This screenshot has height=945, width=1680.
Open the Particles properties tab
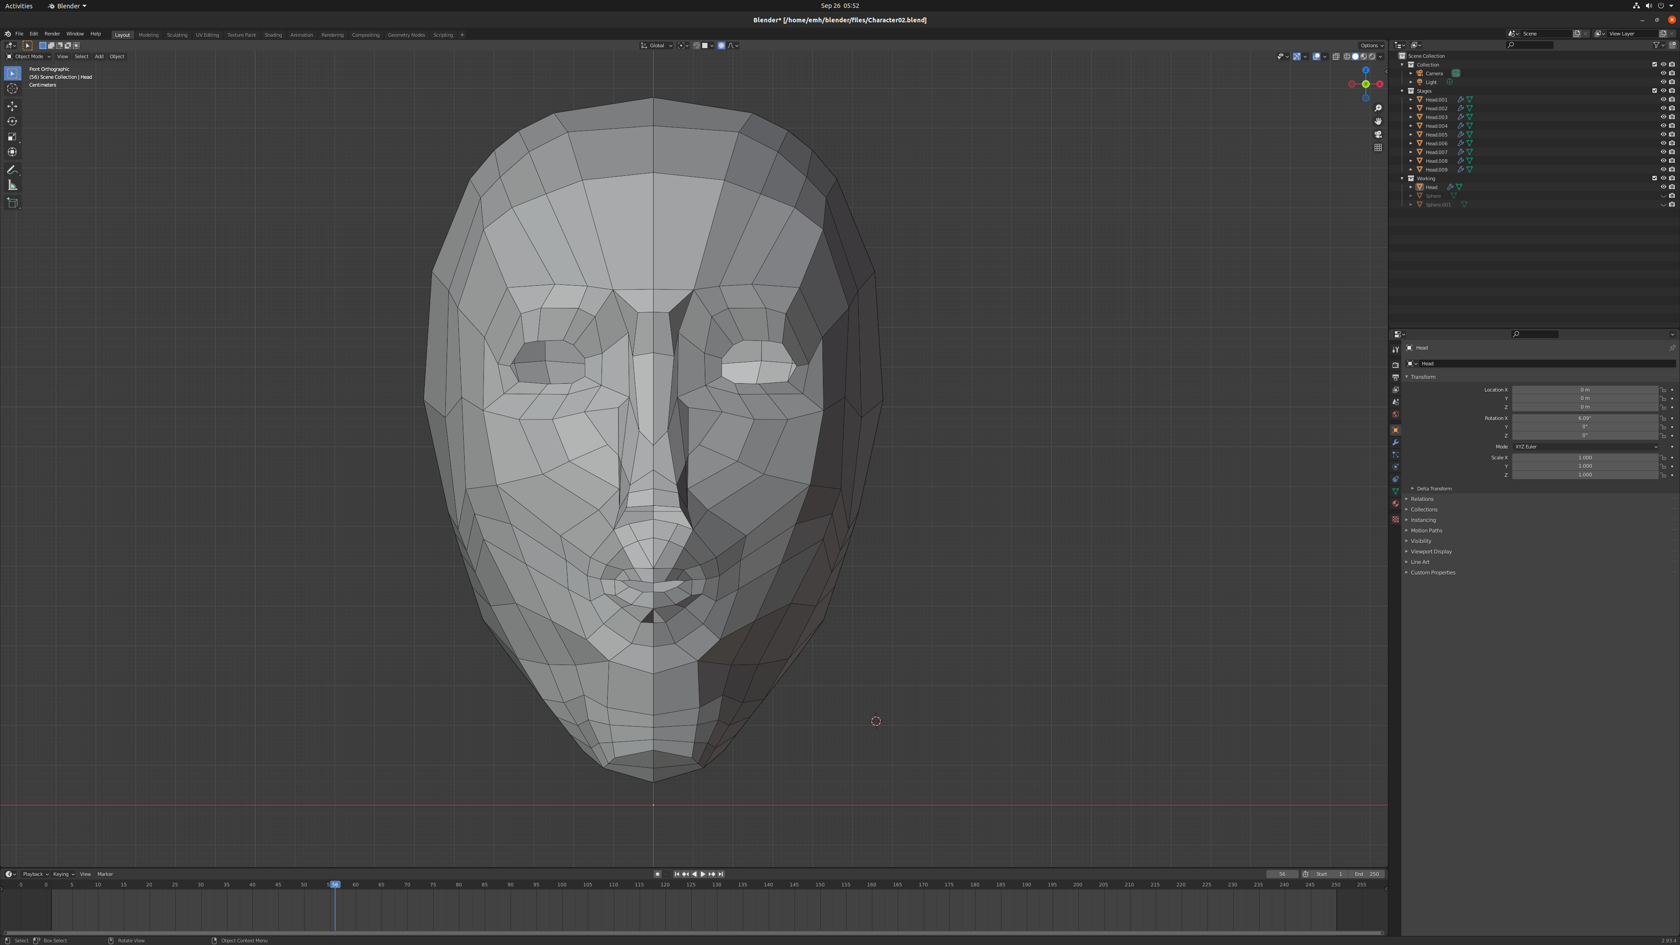[x=1396, y=455]
